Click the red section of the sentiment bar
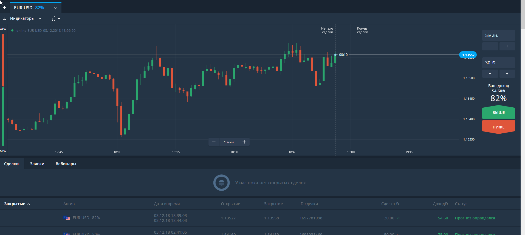The height and width of the screenshot is (235, 525). click(3, 60)
